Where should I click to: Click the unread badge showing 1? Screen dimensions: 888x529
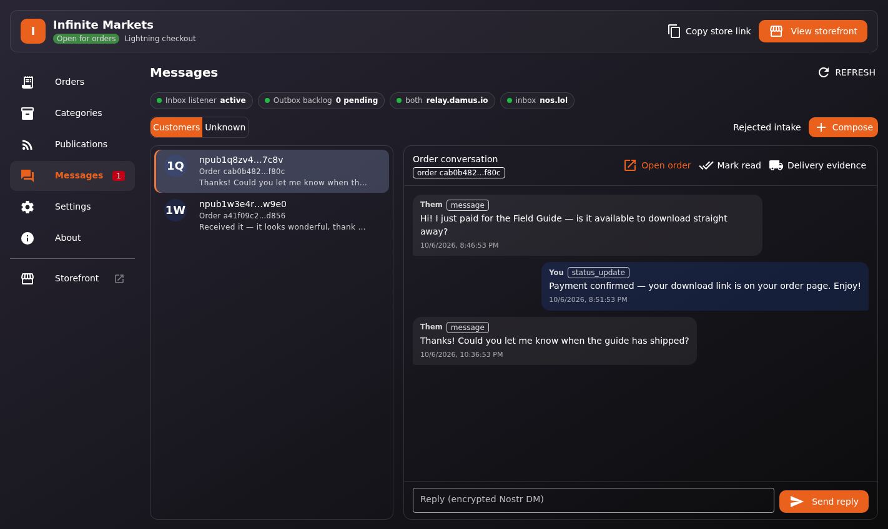(118, 176)
